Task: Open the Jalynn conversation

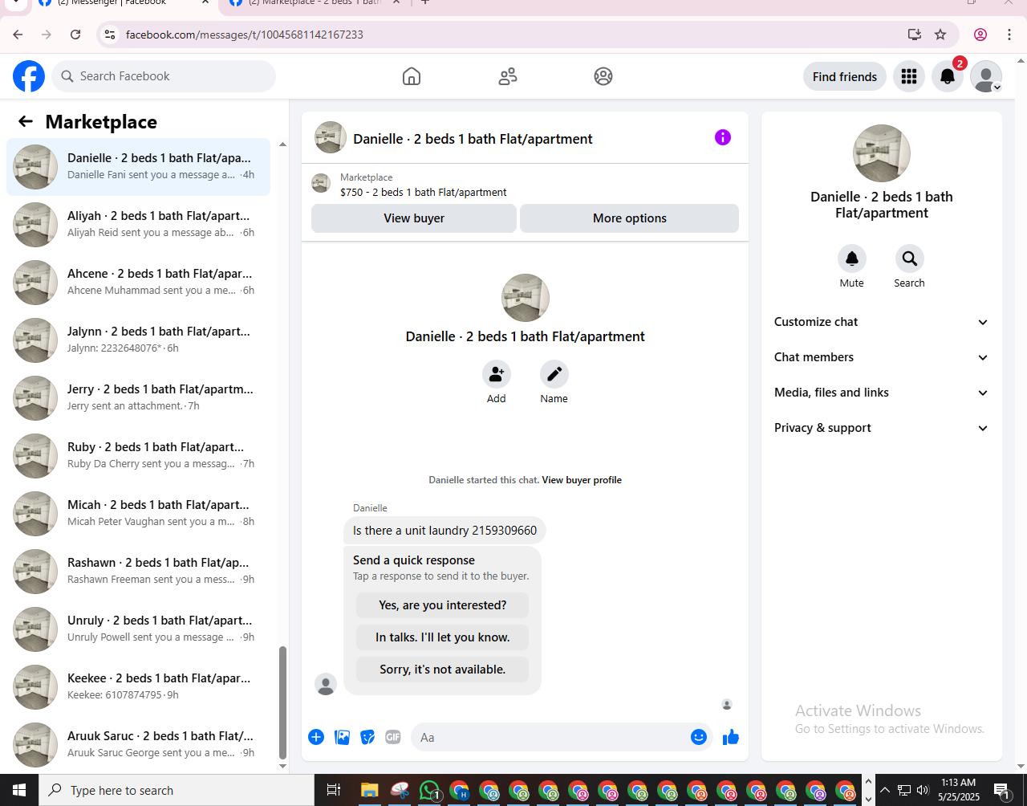Action: 139,340
